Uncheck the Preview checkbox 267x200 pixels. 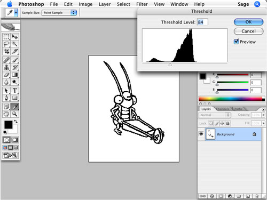[x=236, y=42]
